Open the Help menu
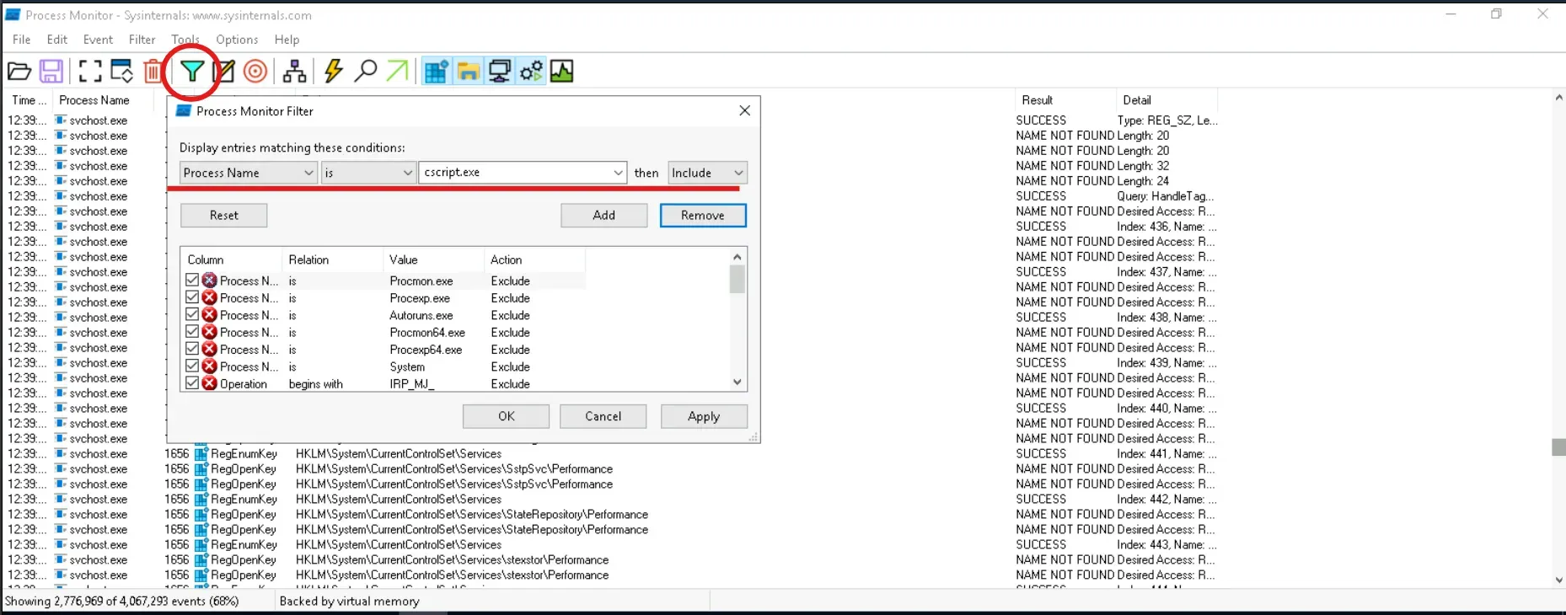 pos(287,40)
